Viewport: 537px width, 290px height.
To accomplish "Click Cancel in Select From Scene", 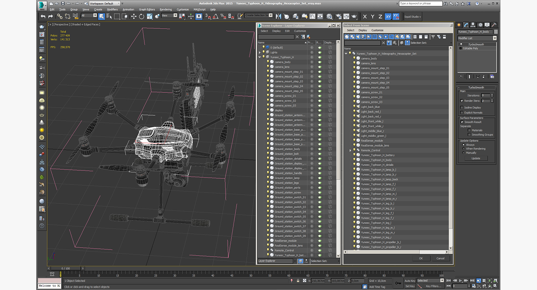I will click(x=440, y=258).
